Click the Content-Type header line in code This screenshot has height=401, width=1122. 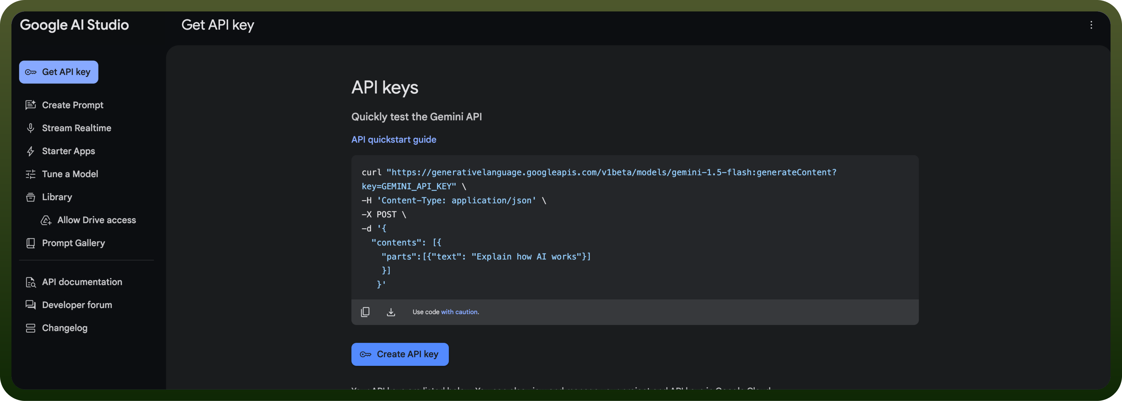click(x=454, y=200)
